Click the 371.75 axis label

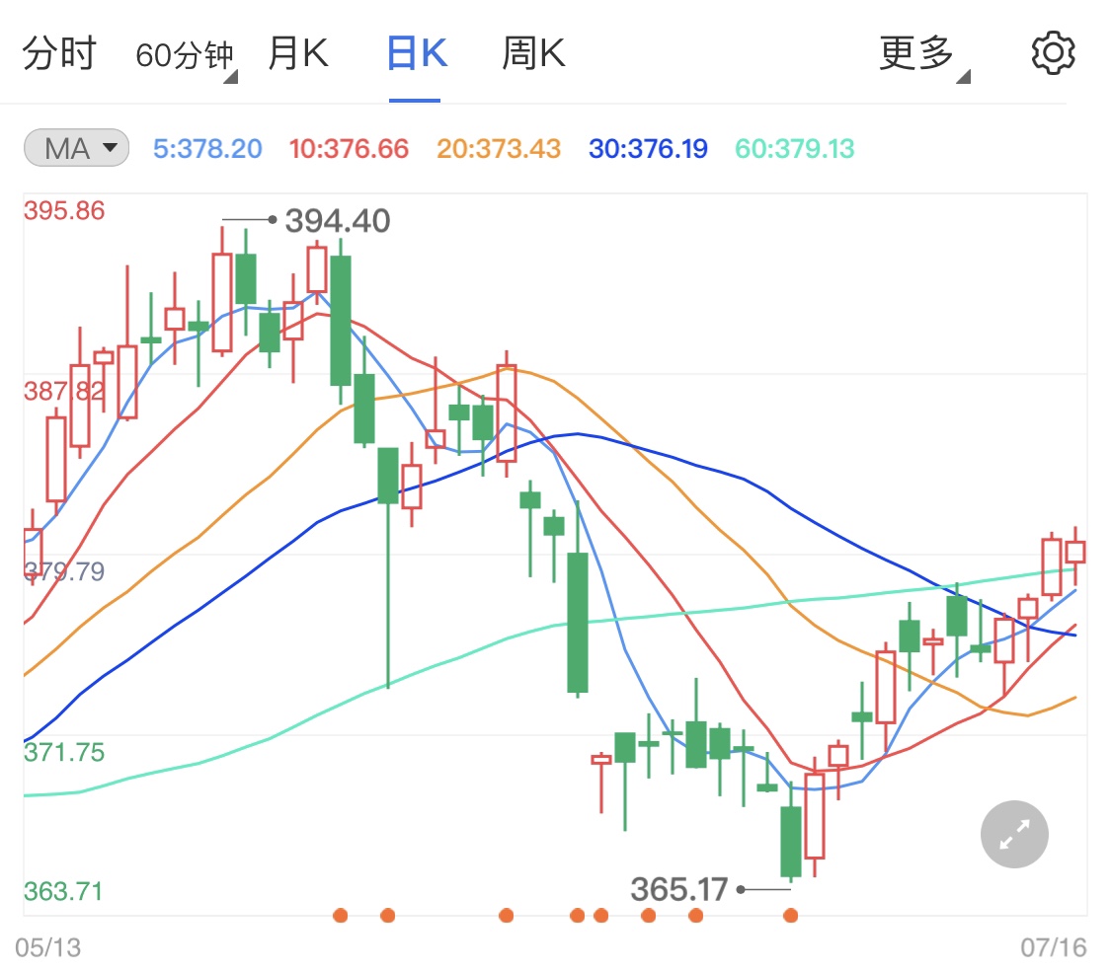click(x=64, y=752)
